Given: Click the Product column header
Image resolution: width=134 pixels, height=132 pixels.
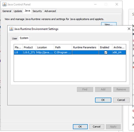Looking at the screenshot, I should 29,47.
